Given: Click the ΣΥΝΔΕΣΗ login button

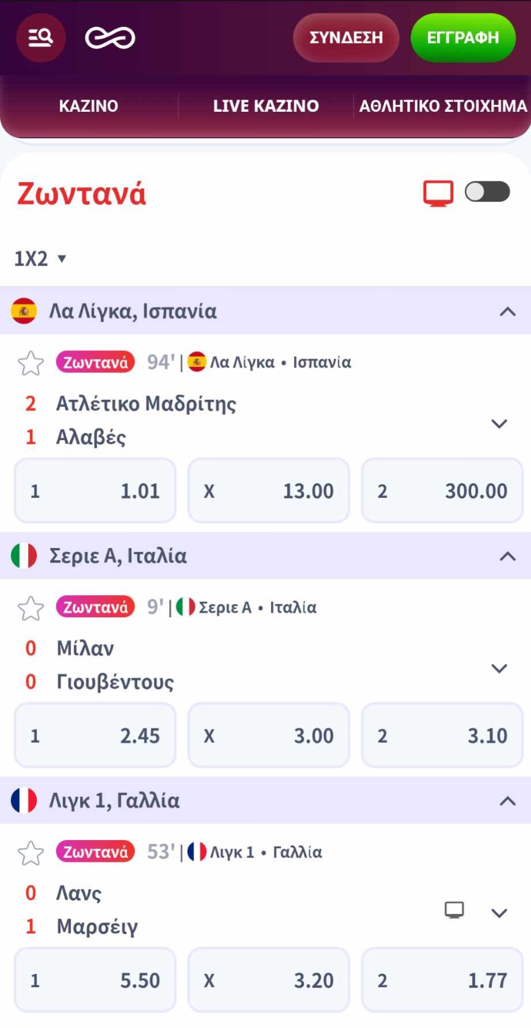Looking at the screenshot, I should (x=346, y=37).
